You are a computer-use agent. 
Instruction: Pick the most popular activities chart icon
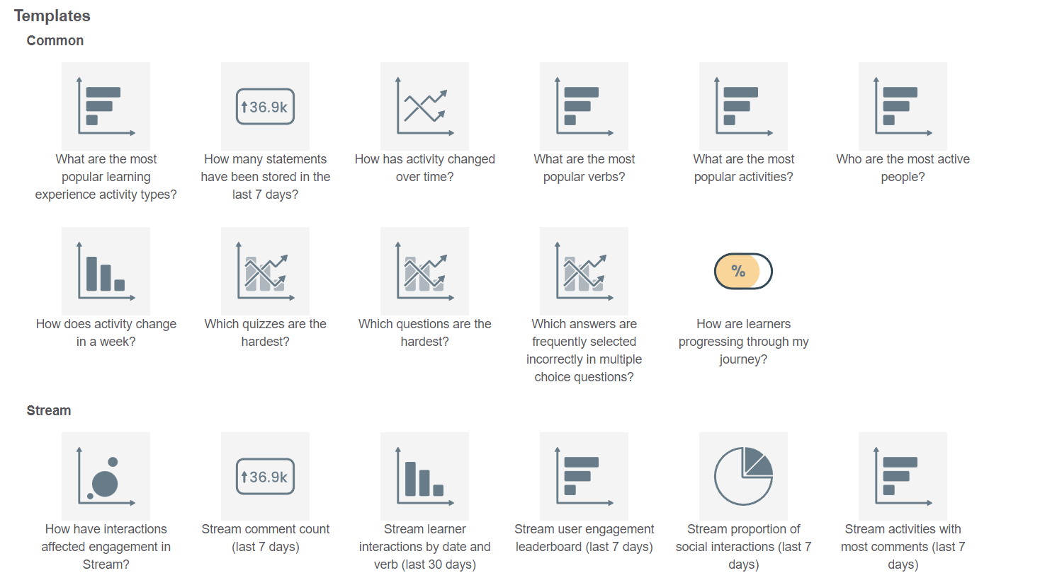click(743, 106)
